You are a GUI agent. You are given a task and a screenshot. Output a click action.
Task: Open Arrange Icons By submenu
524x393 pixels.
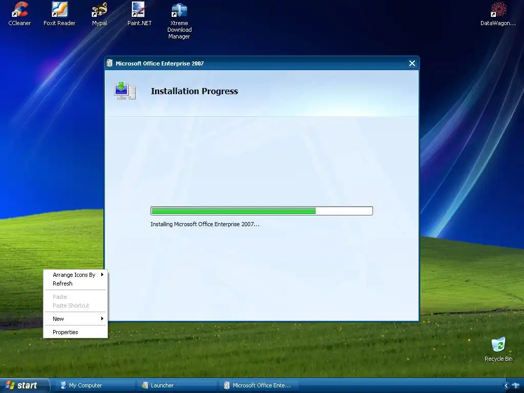(x=76, y=275)
